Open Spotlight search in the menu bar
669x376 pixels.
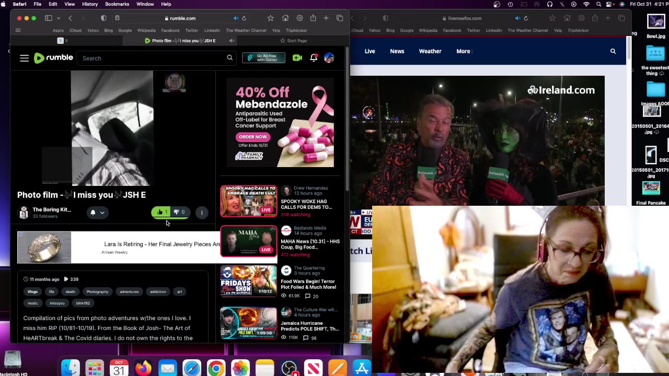tap(598, 4)
